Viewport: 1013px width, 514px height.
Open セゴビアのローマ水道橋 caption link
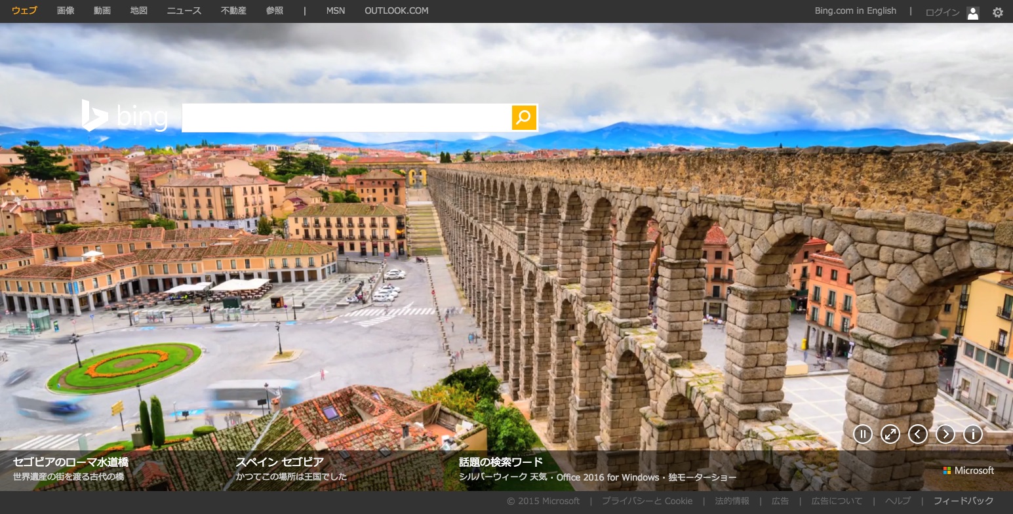[71, 462]
